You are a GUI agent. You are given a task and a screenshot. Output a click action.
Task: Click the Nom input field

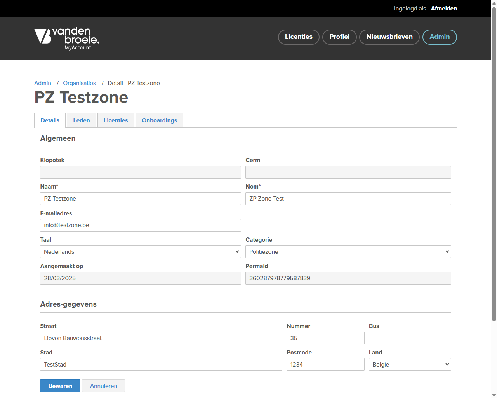point(348,199)
